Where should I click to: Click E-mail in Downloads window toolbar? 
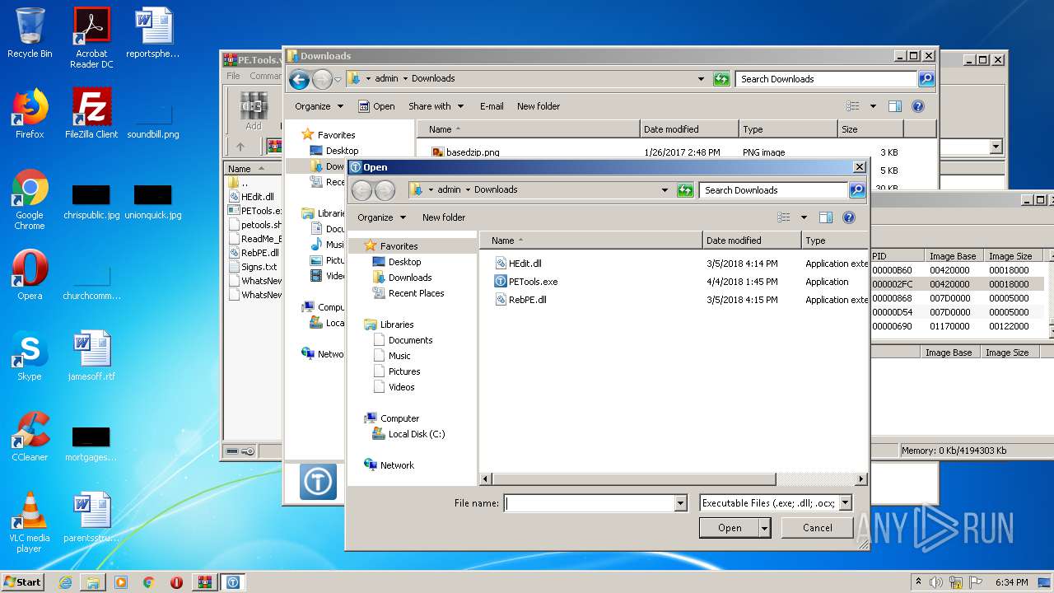point(492,106)
